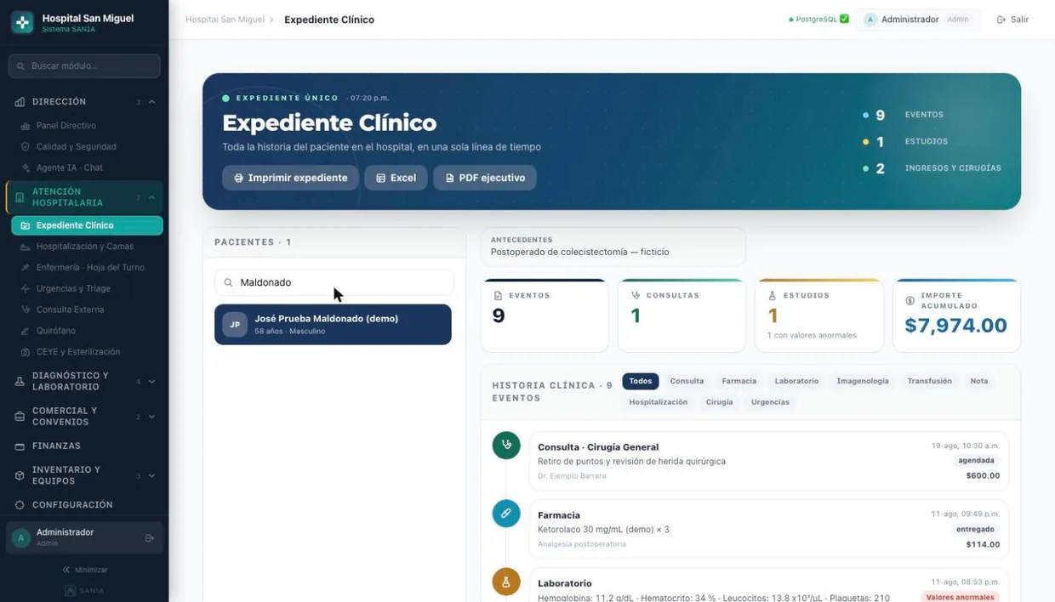1055x602 pixels.
Task: Click the magnifier icon in patient search
Action: click(x=228, y=282)
